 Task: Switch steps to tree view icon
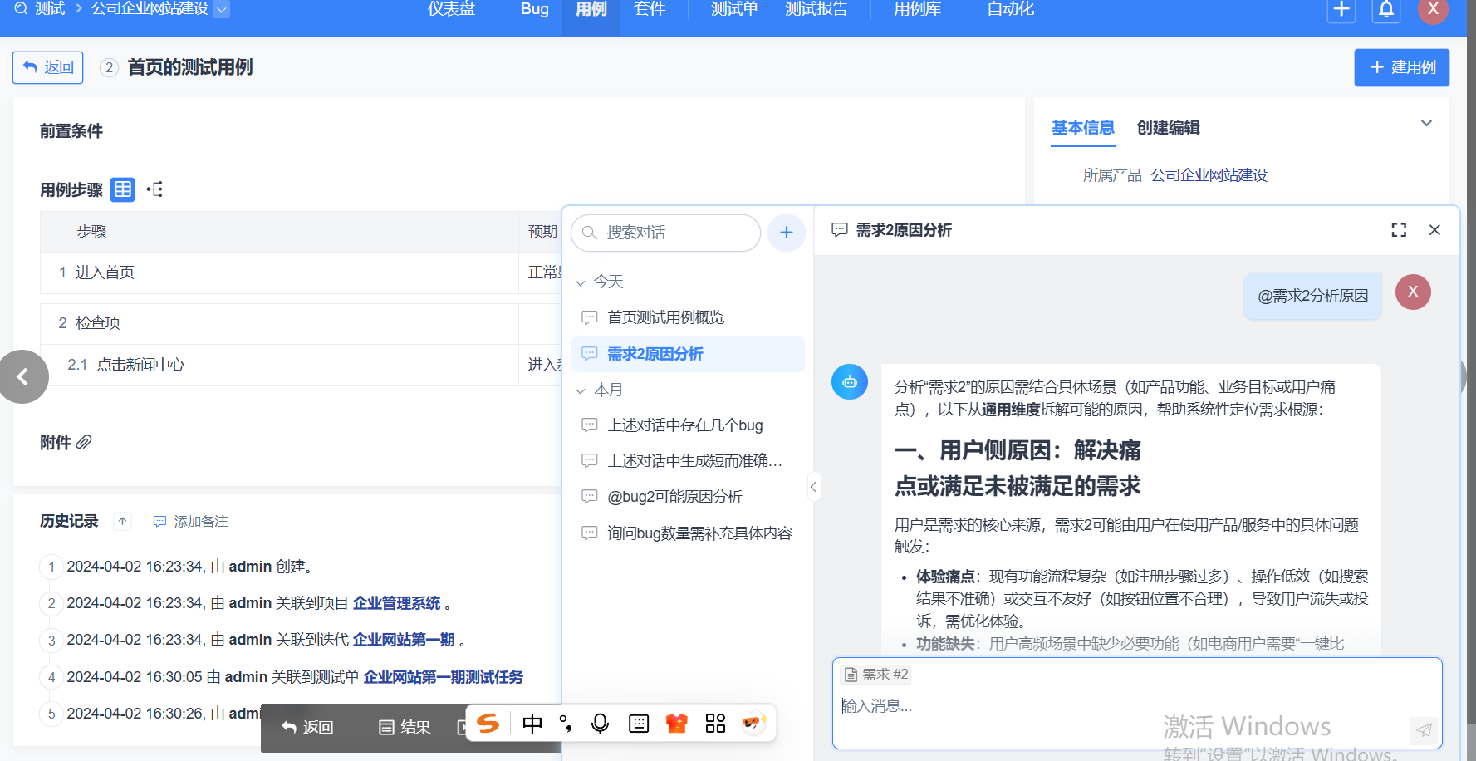[154, 189]
